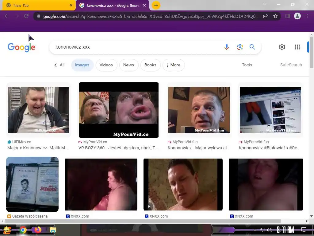Click the tab search chevron

point(265,4)
